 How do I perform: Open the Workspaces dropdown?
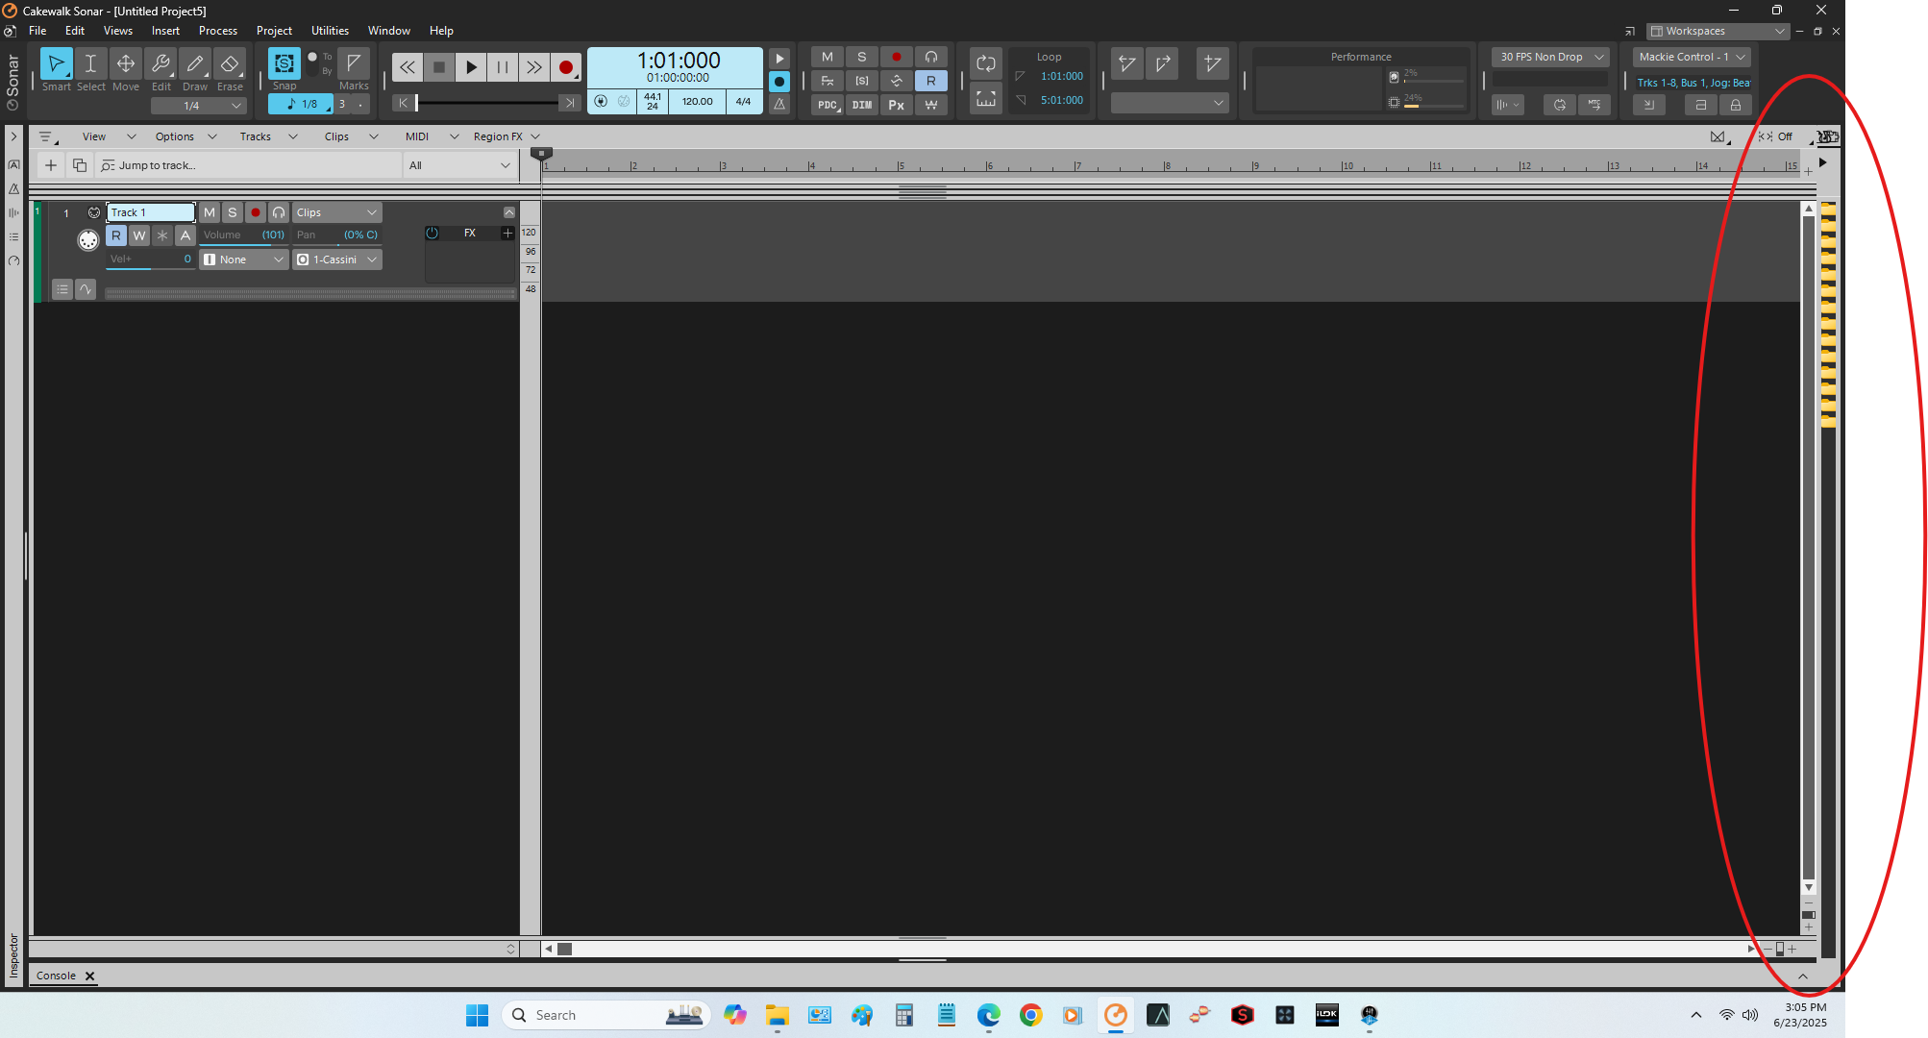point(1718,31)
